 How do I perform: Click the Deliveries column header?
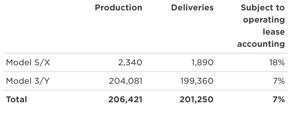tap(192, 8)
